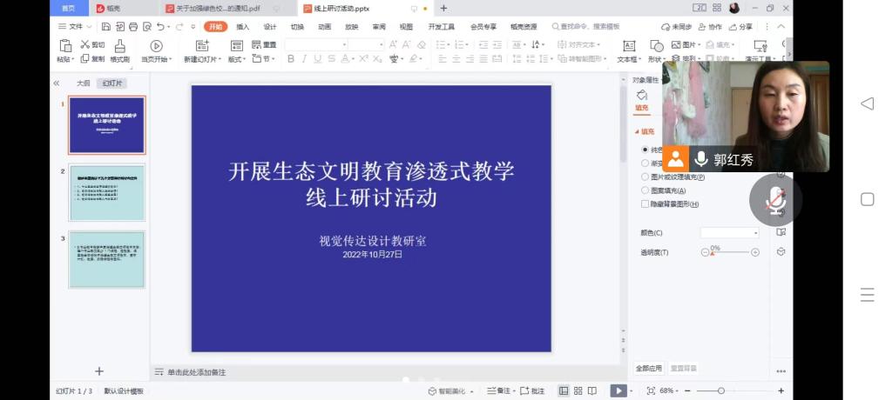The image size is (892, 400).
Task: Check the 隐藏背景图形 checkbox
Action: click(645, 203)
